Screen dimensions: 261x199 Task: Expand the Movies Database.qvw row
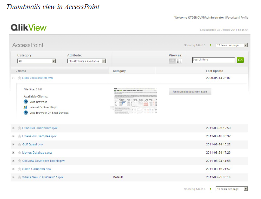pyautogui.click(x=13, y=153)
